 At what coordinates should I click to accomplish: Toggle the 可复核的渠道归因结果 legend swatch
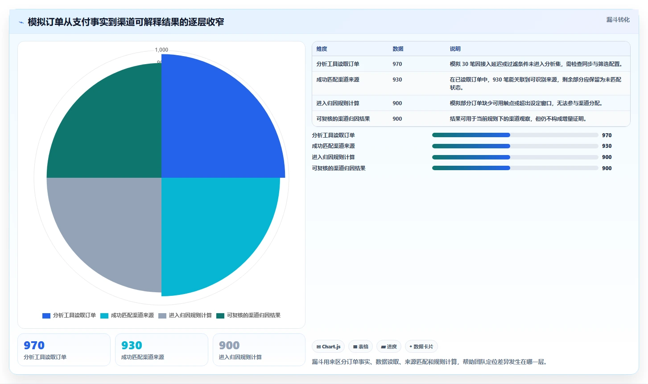click(220, 315)
